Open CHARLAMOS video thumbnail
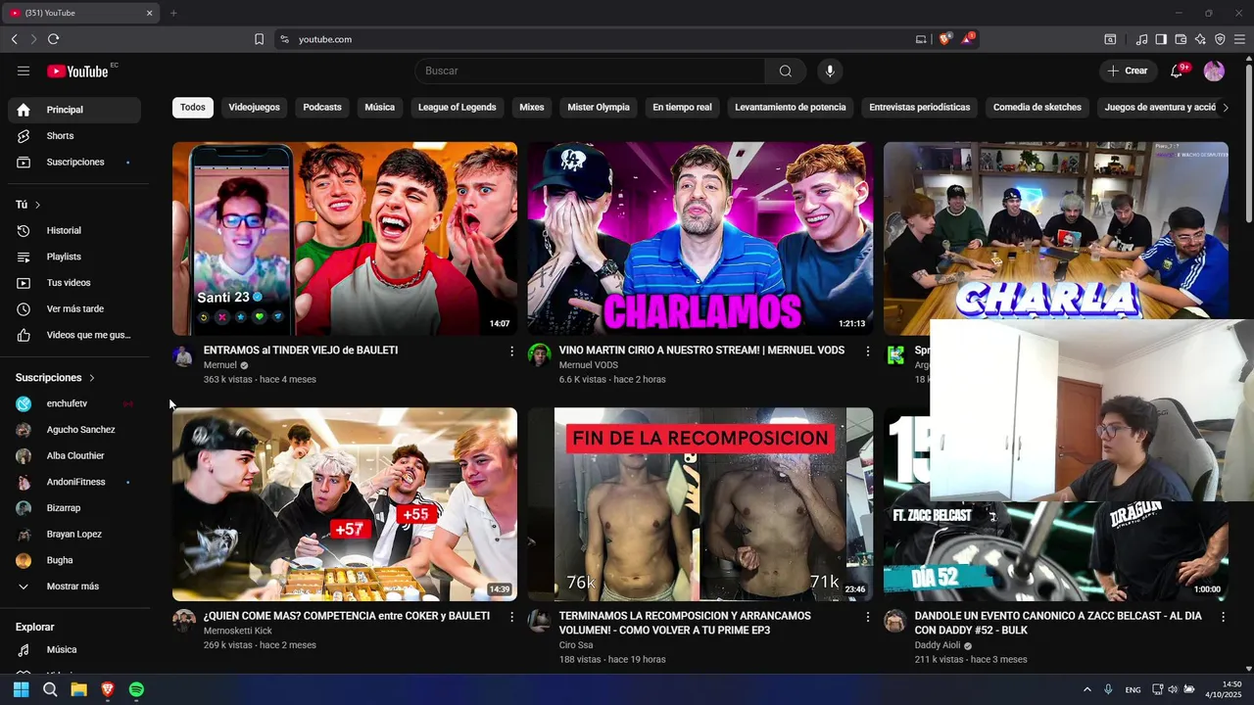Screen dimensions: 1254x705 click(x=700, y=238)
